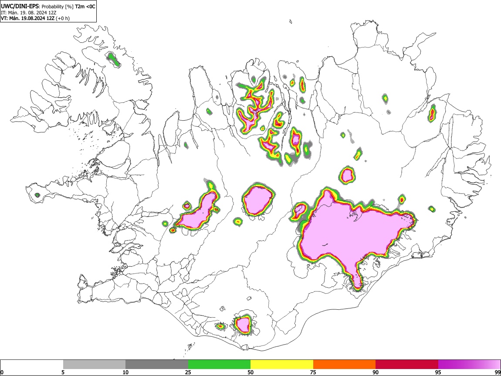Click legend tick label '25'
The height and width of the screenshot is (376, 501).
pyautogui.click(x=188, y=372)
